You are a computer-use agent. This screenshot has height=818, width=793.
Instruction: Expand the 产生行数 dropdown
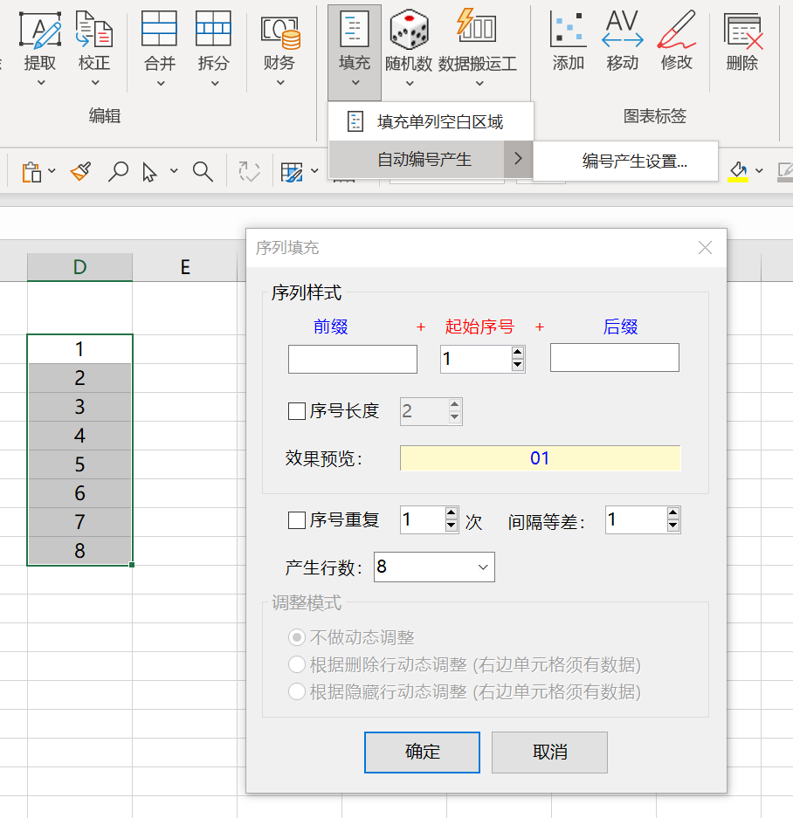[483, 567]
